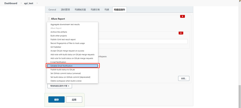Click the 高级... button
The width and height of the screenshot is (241, 108).
[184, 78]
